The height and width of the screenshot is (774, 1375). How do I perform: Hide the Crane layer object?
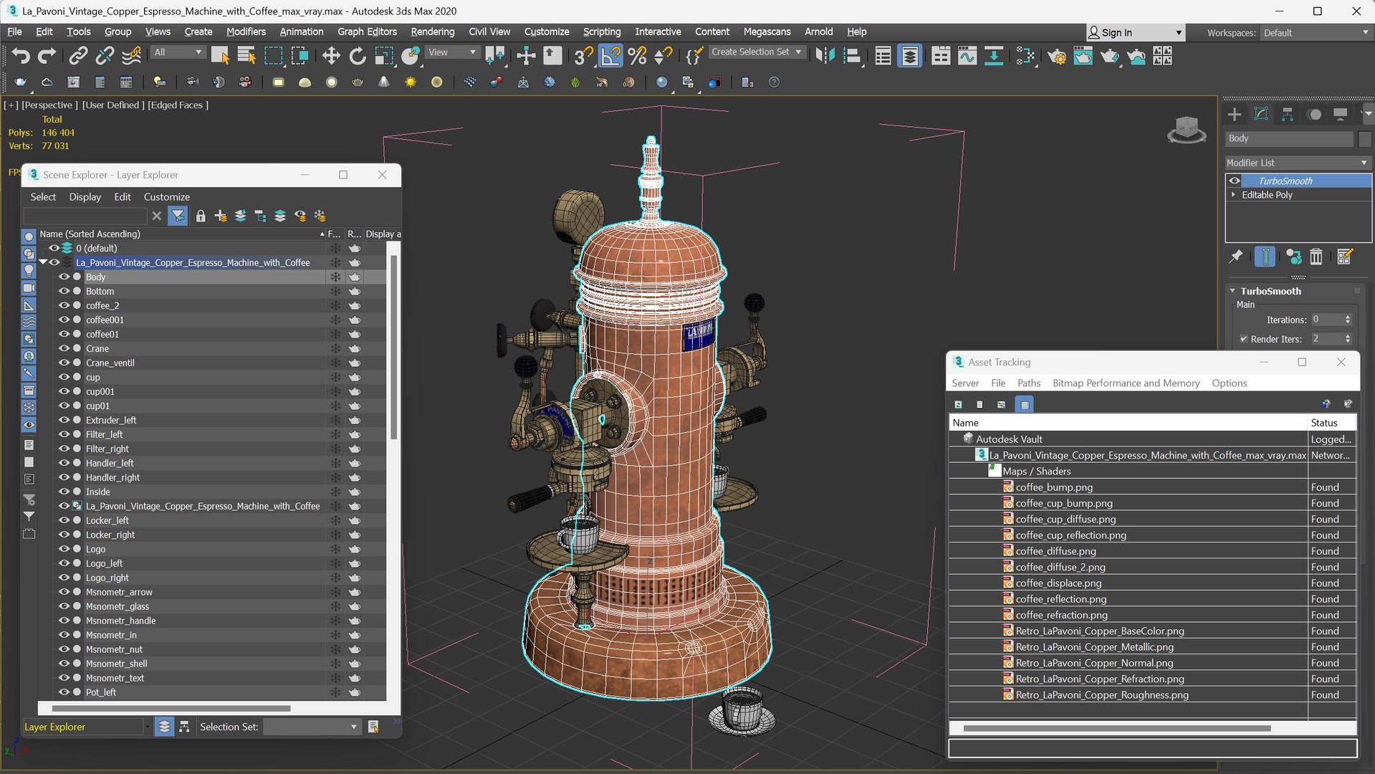64,348
